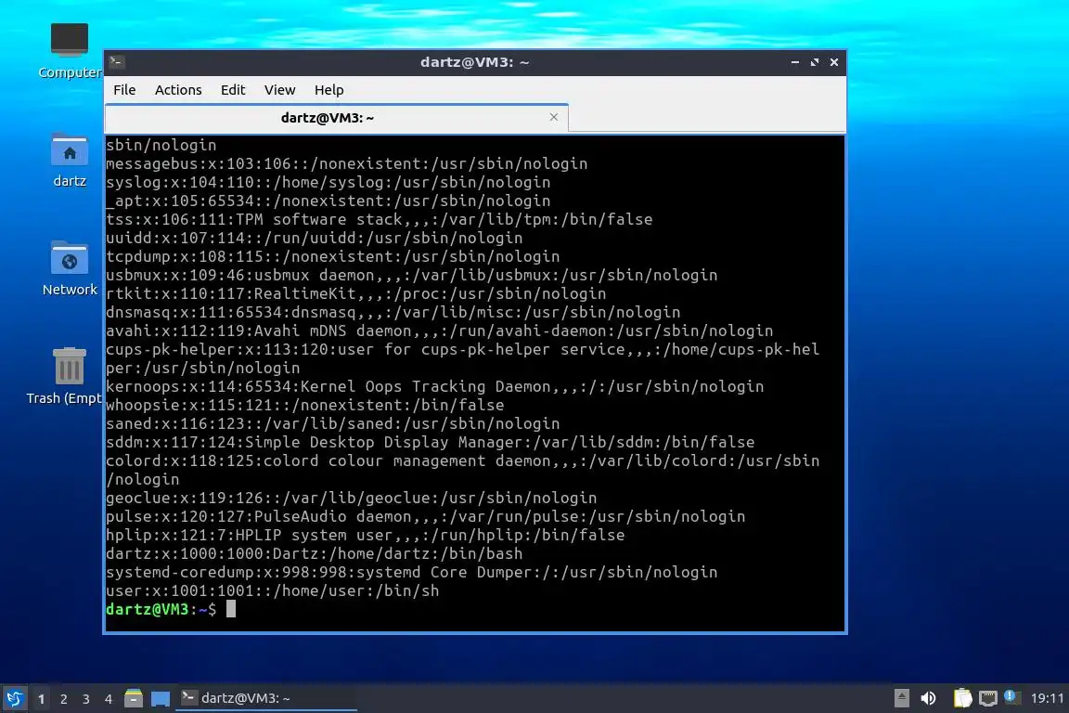Select the dartz@VM3: ~ terminal tab
This screenshot has height=713, width=1069.
pyautogui.click(x=336, y=118)
